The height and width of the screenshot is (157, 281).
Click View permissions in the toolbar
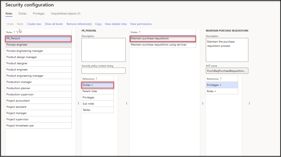point(141,24)
